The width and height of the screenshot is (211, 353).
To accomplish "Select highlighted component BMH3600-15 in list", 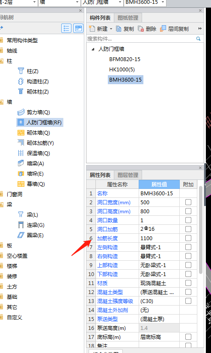I will 125,79.
